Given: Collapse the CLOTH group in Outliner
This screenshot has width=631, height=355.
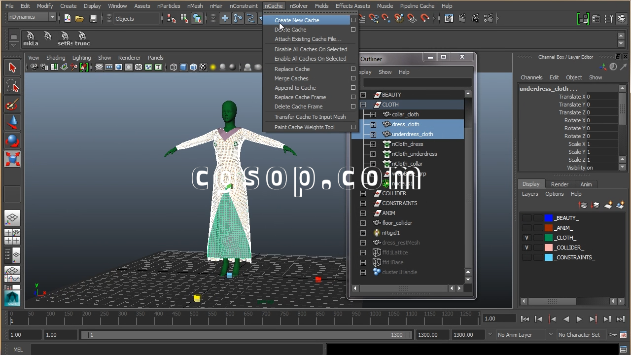Looking at the screenshot, I should [363, 105].
